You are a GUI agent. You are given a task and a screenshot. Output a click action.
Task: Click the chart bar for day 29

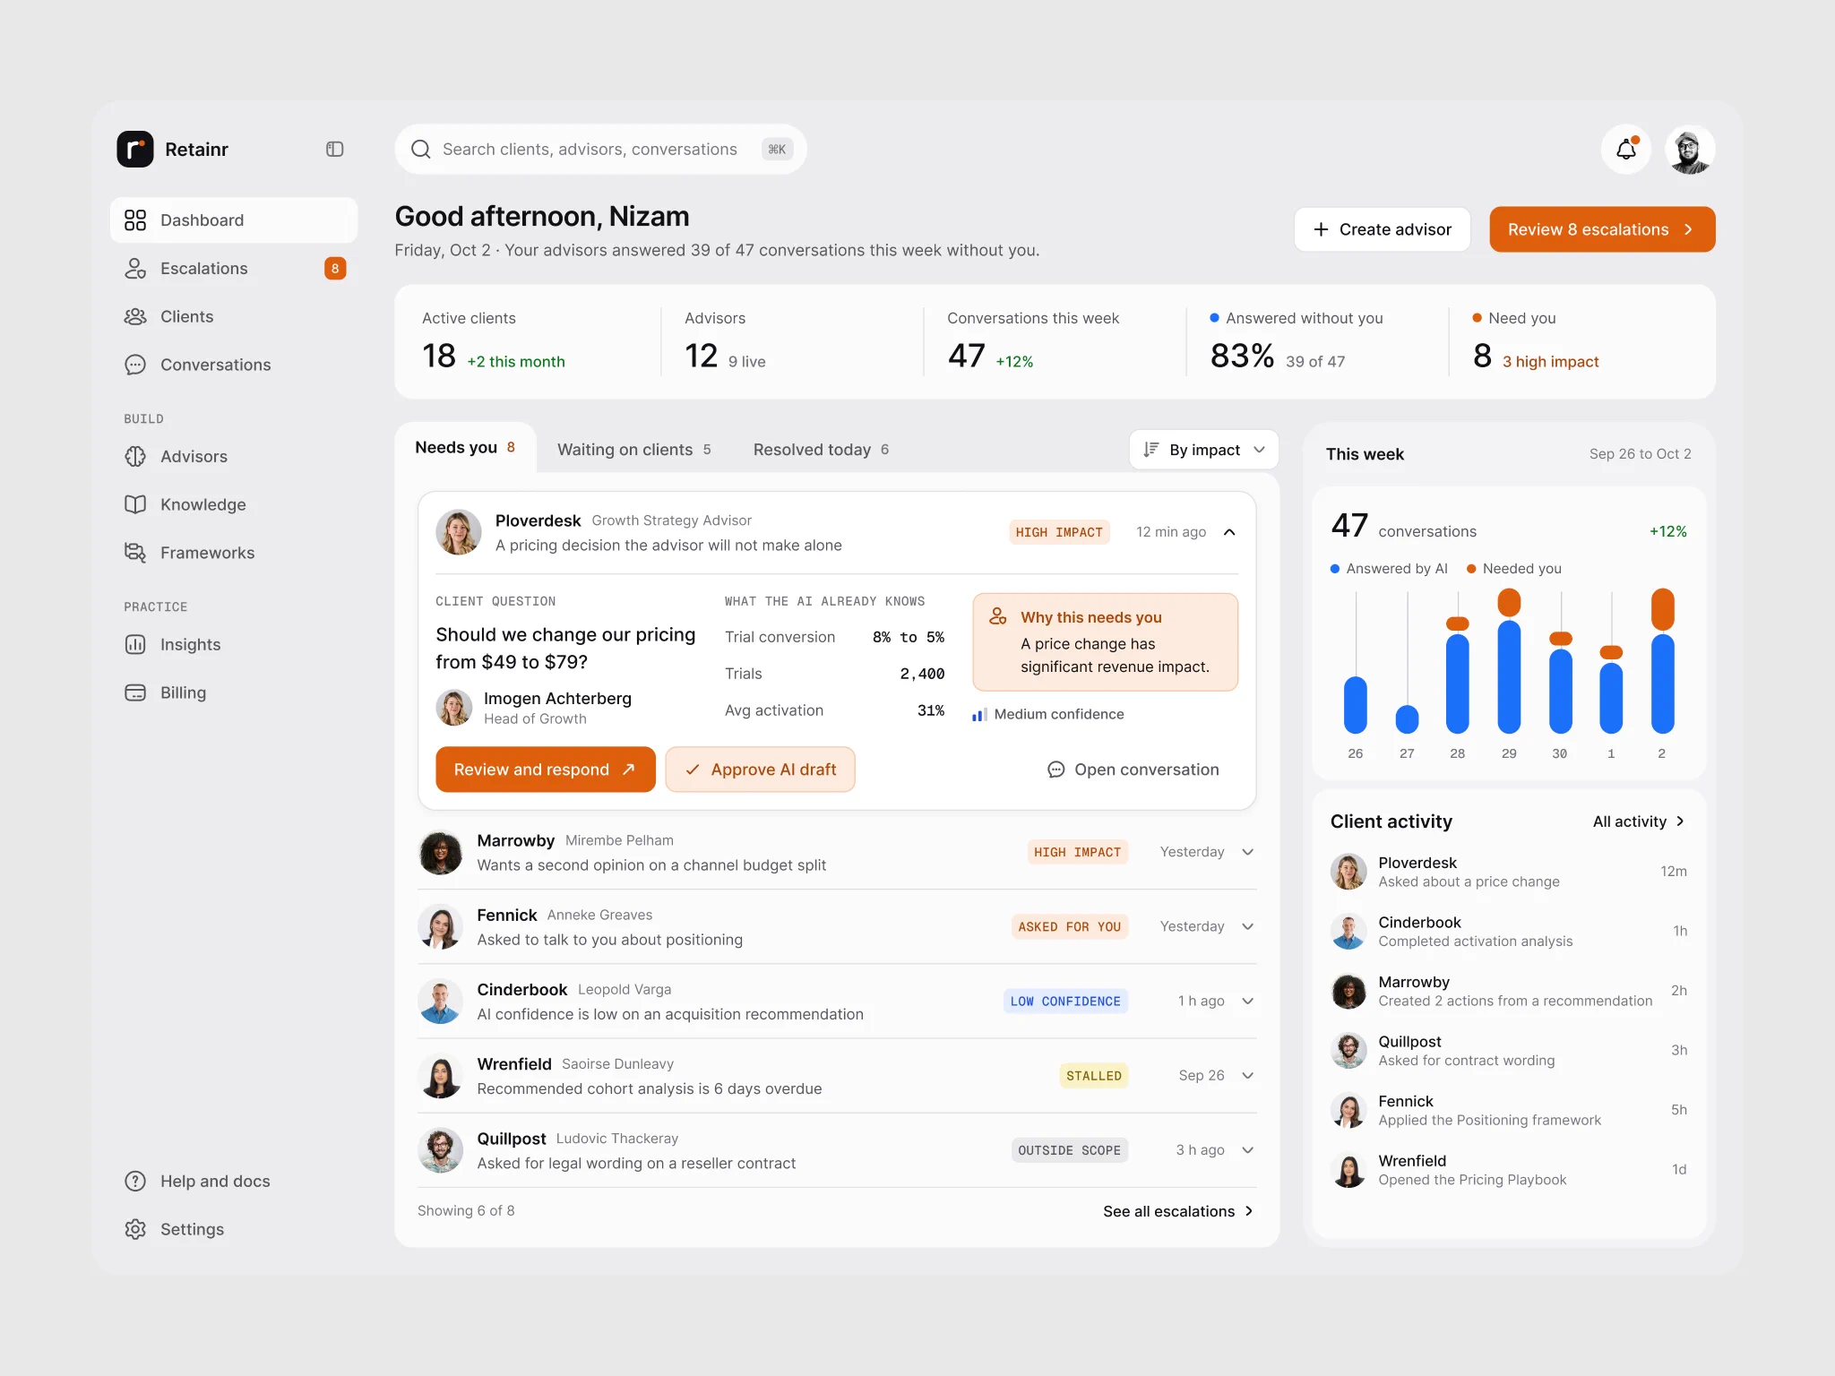[1509, 661]
